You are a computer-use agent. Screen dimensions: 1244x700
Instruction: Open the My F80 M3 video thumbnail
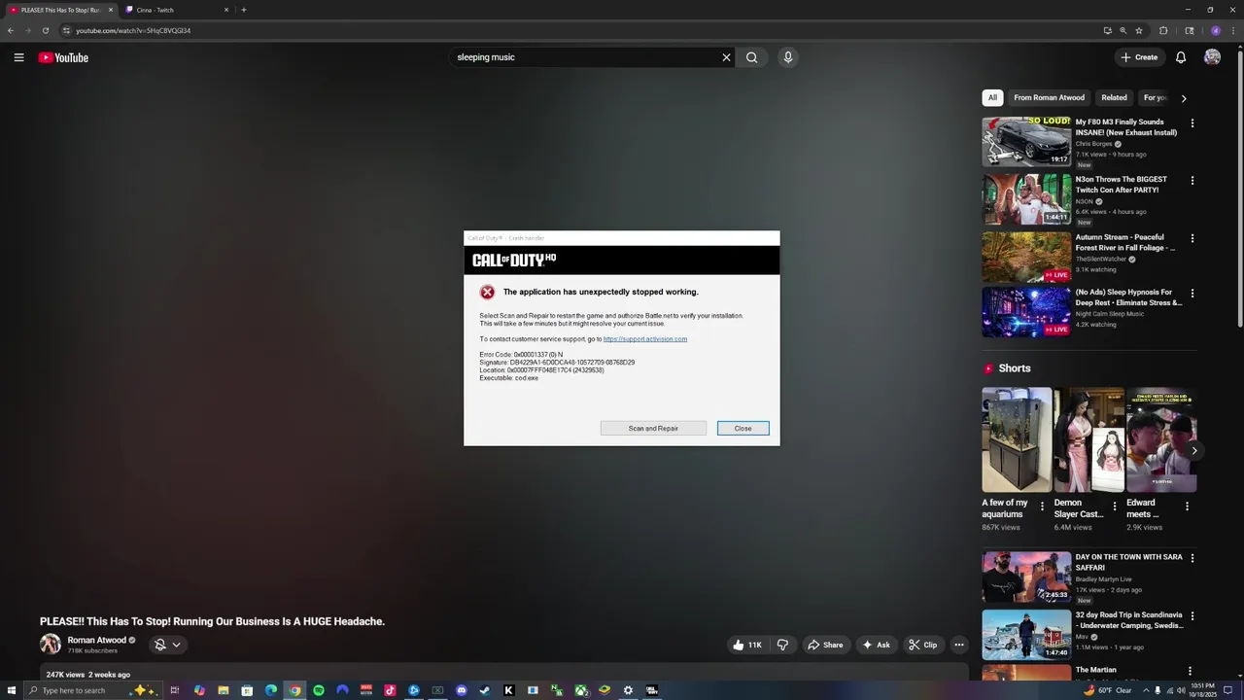tap(1026, 141)
